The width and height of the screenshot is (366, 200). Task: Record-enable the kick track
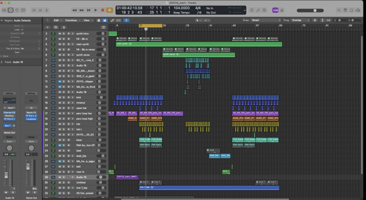[x=68, y=97]
